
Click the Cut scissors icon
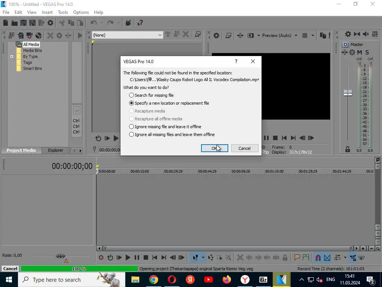click(x=62, y=23)
